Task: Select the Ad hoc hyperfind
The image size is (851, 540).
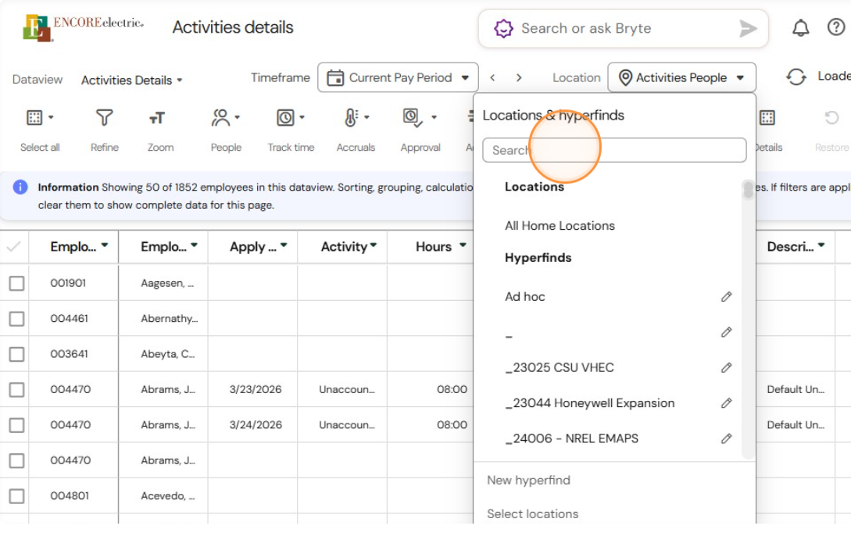Action: click(x=525, y=297)
